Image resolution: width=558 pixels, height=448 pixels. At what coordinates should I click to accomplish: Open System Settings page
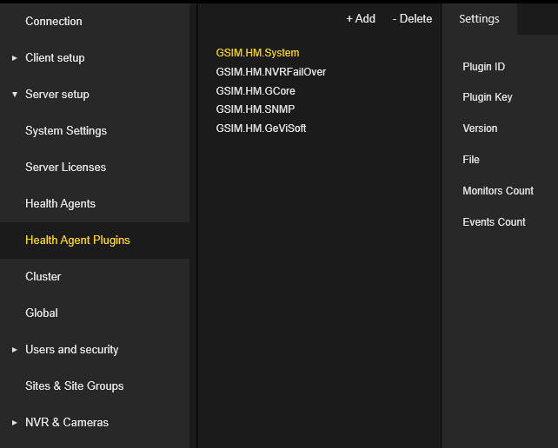[x=66, y=131]
